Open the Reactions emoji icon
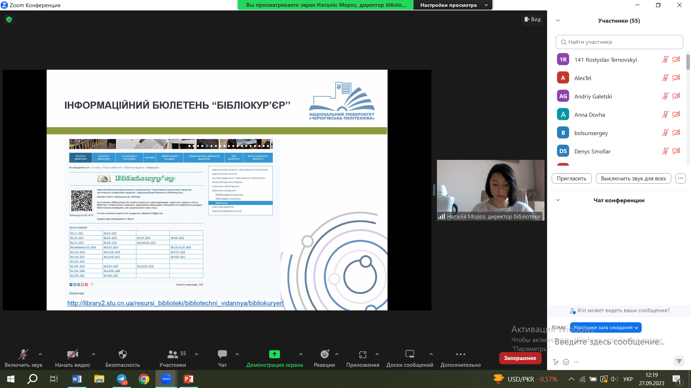Image resolution: width=691 pixels, height=388 pixels. 324,355
